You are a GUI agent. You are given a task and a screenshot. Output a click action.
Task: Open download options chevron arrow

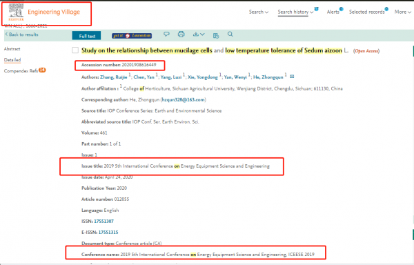click(202, 35)
